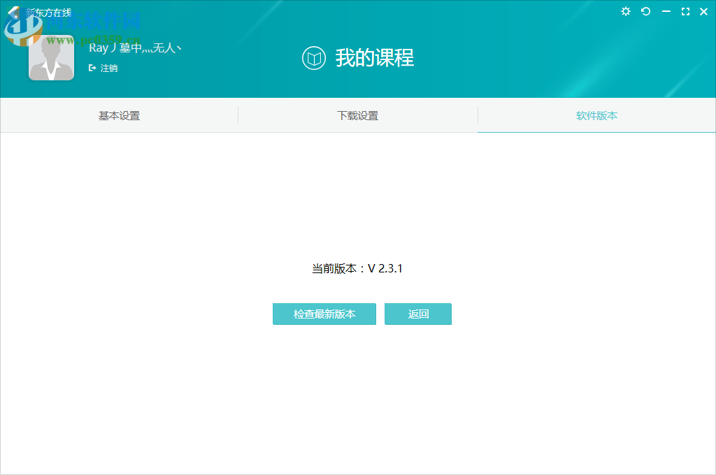Click the logout arrow icon before 注销
The width and height of the screenshot is (716, 475).
pyautogui.click(x=92, y=68)
